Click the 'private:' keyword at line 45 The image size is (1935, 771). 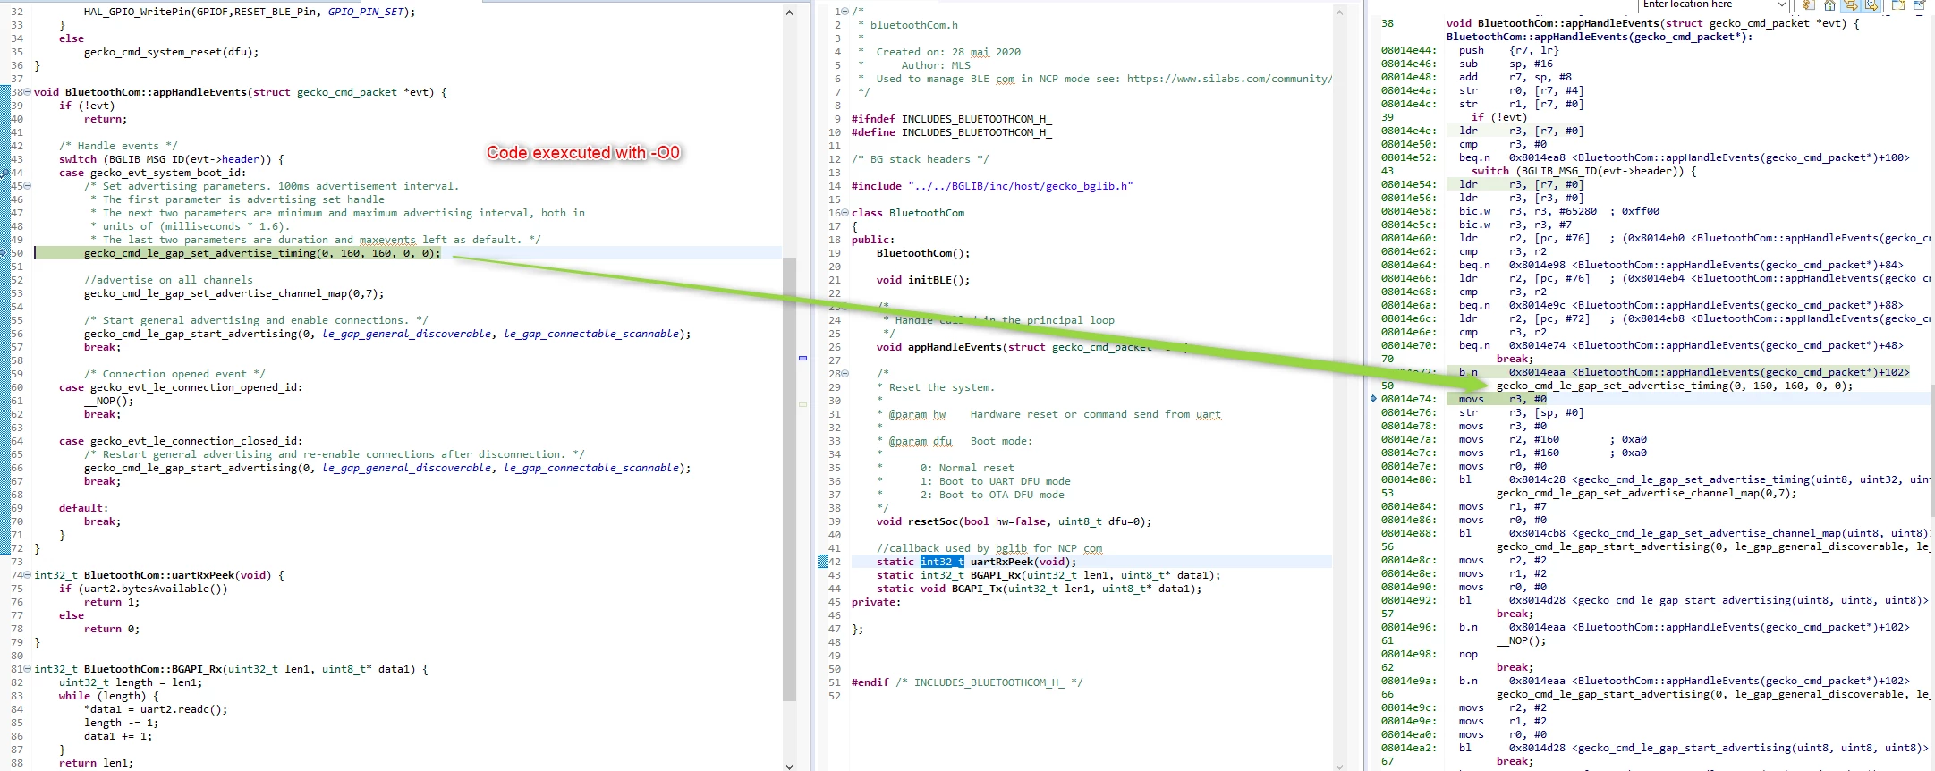876,602
